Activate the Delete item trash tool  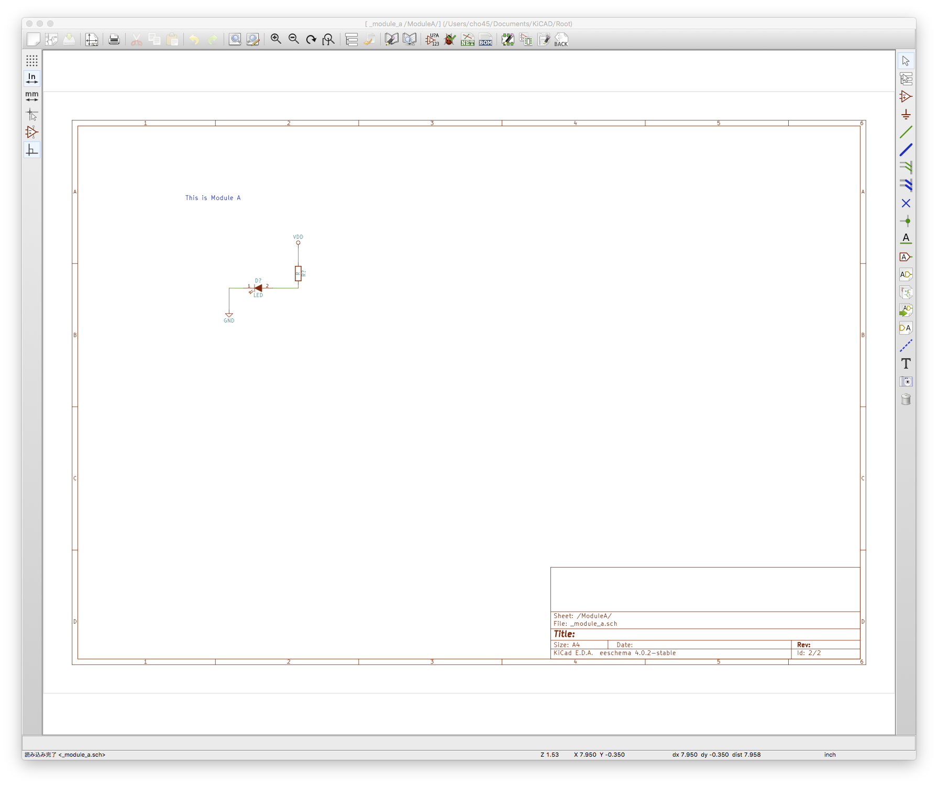pyautogui.click(x=906, y=400)
